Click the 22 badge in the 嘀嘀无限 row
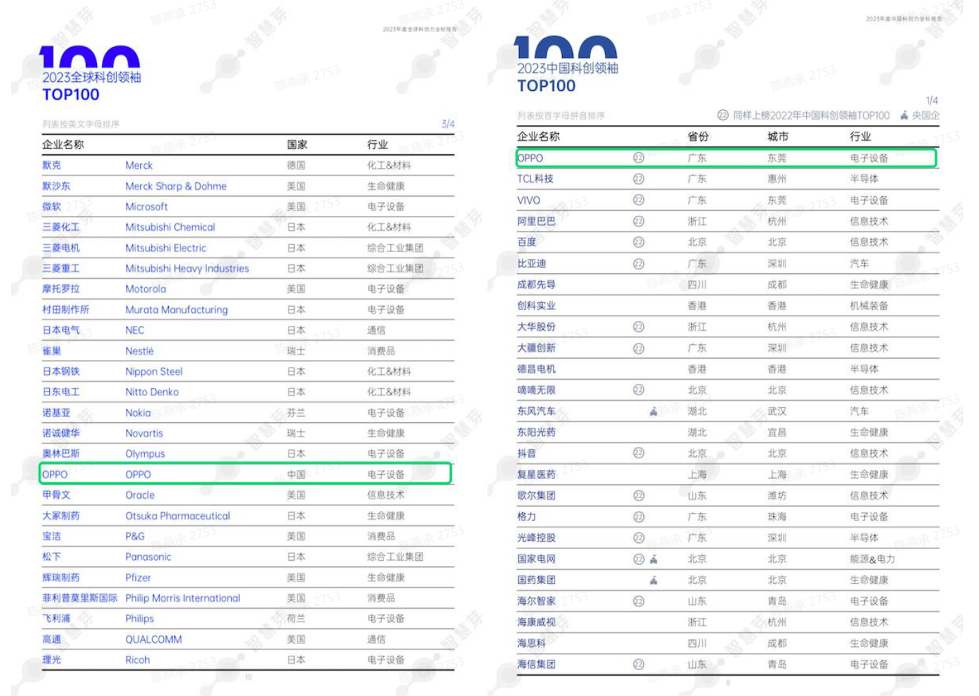The image size is (979, 696). [x=639, y=390]
